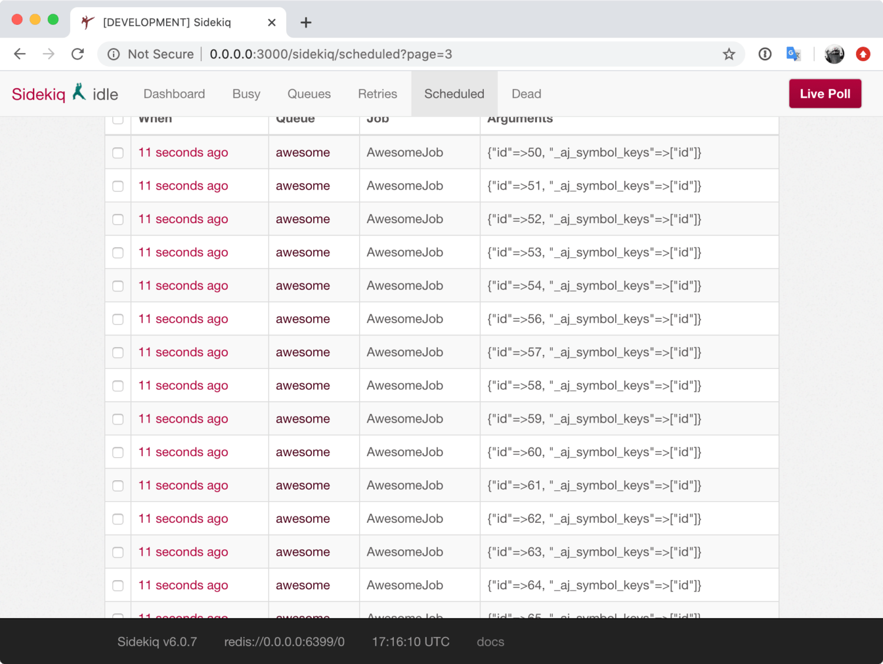The height and width of the screenshot is (664, 883).
Task: Tick the checkbox for job id 64
Action: [x=118, y=586]
